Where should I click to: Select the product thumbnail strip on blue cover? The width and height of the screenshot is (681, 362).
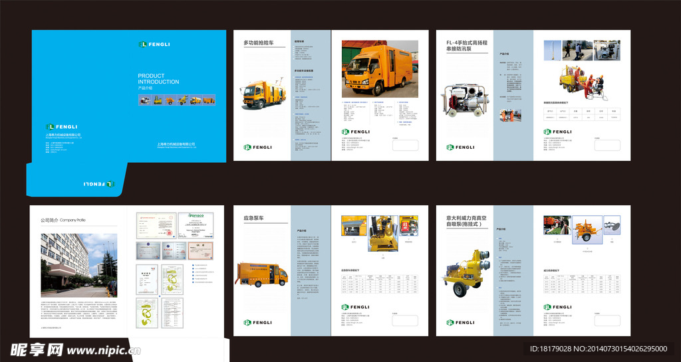tap(169, 100)
